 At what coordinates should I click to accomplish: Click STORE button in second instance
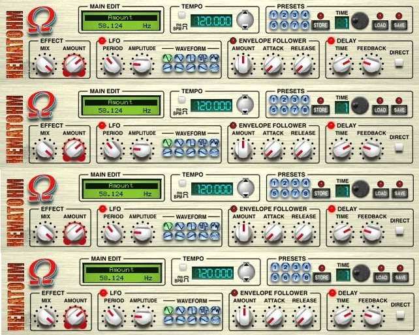tap(320, 110)
